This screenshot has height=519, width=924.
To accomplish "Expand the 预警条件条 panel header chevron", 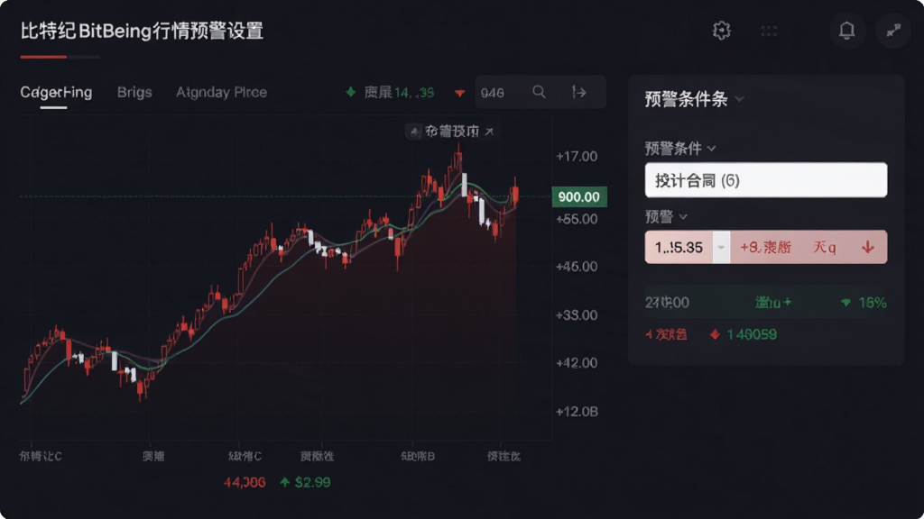I will [x=740, y=99].
